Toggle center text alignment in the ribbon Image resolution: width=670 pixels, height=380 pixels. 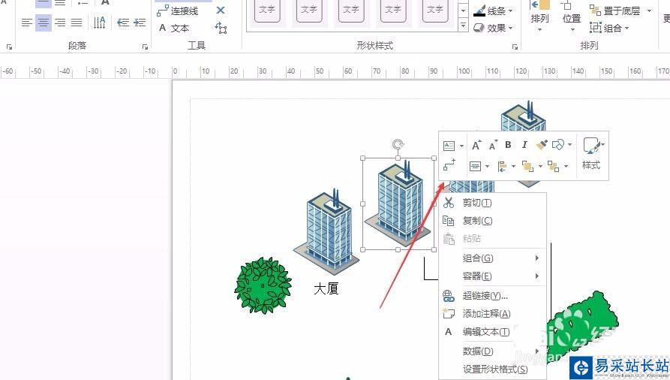click(x=44, y=23)
